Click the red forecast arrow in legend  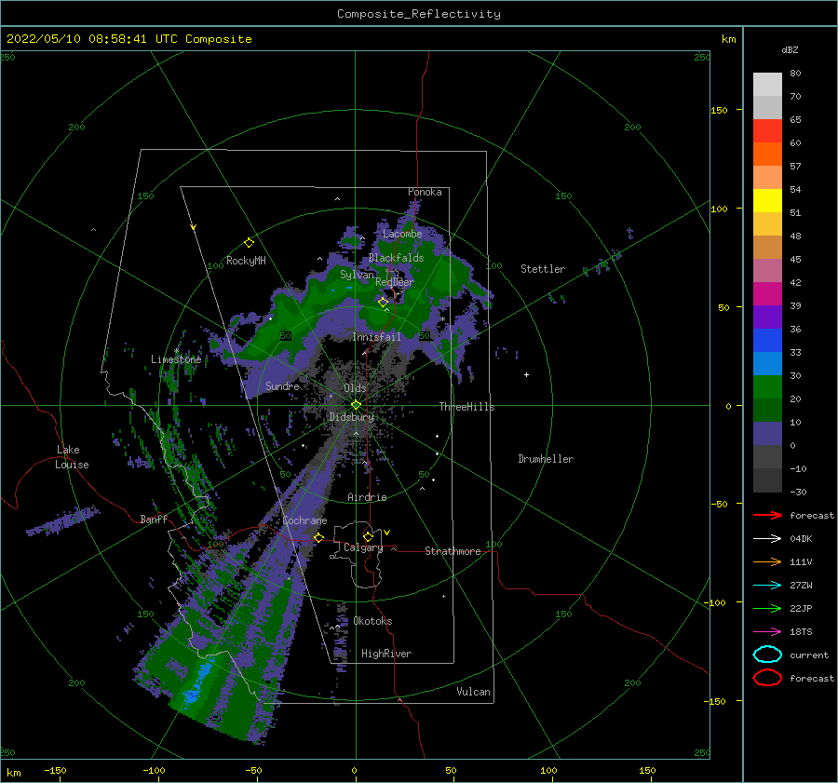(x=767, y=515)
